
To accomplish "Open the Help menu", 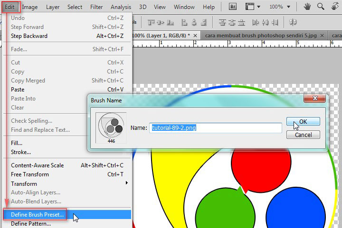I will [209, 7].
